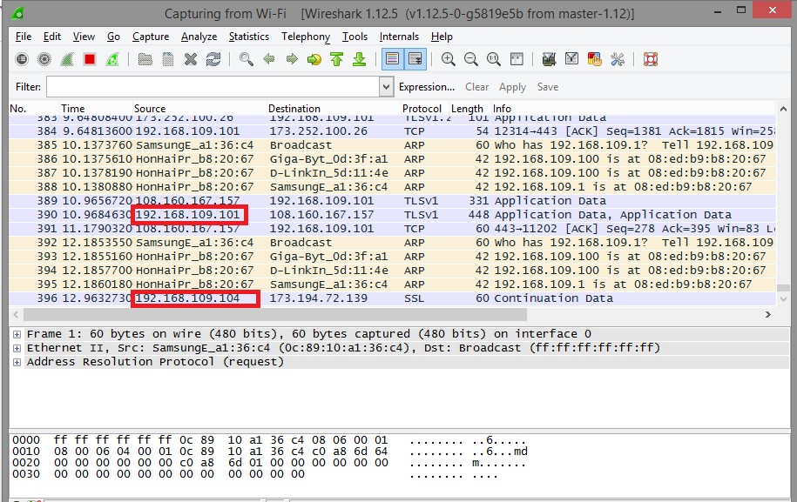Expand the Frame 1 details row
The width and height of the screenshot is (797, 502).
coord(17,334)
